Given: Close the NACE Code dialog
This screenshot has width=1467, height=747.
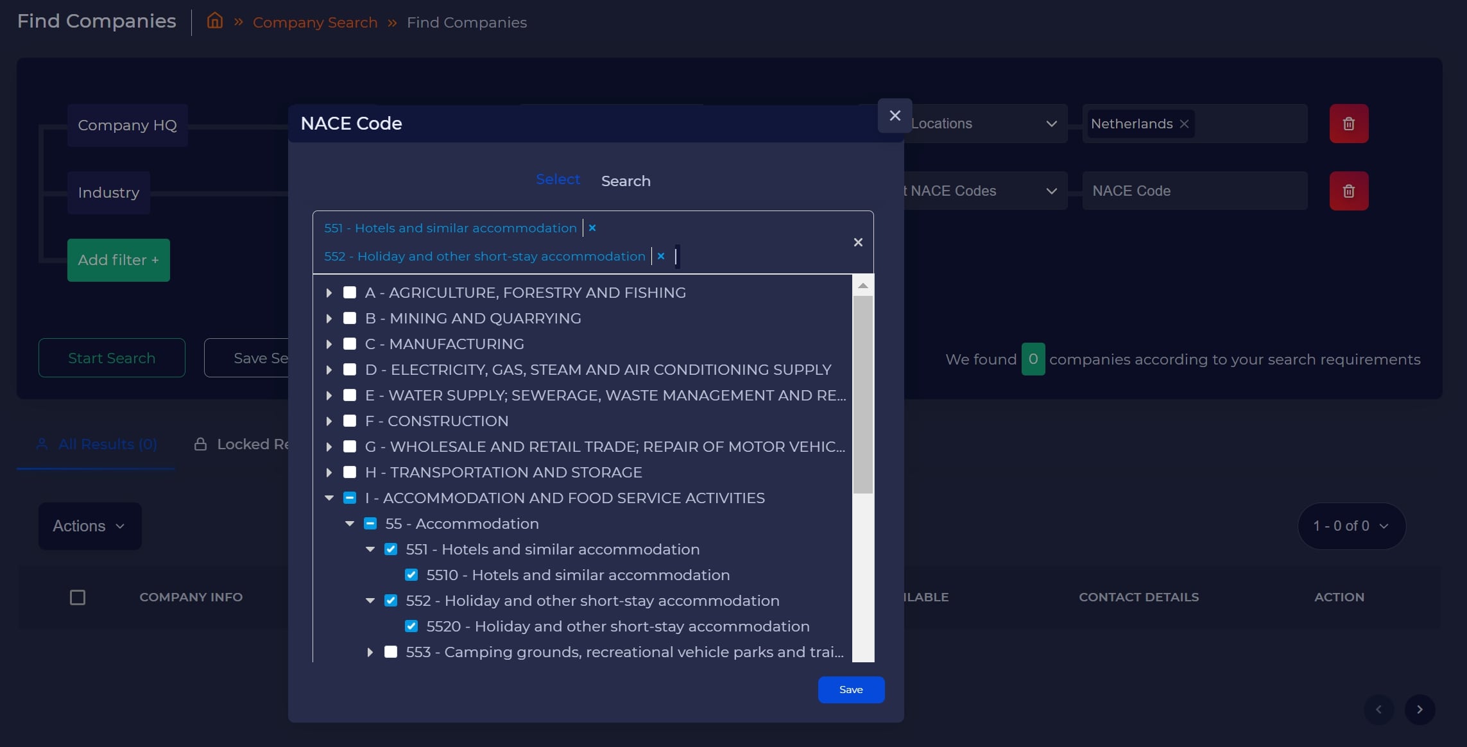Looking at the screenshot, I should (895, 116).
